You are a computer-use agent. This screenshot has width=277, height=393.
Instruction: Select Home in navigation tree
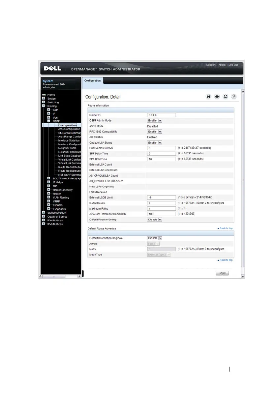pos(51,95)
